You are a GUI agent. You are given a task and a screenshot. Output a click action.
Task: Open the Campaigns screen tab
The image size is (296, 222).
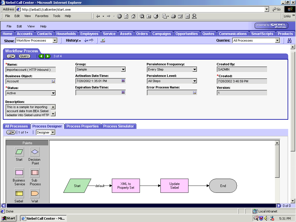[162, 34]
